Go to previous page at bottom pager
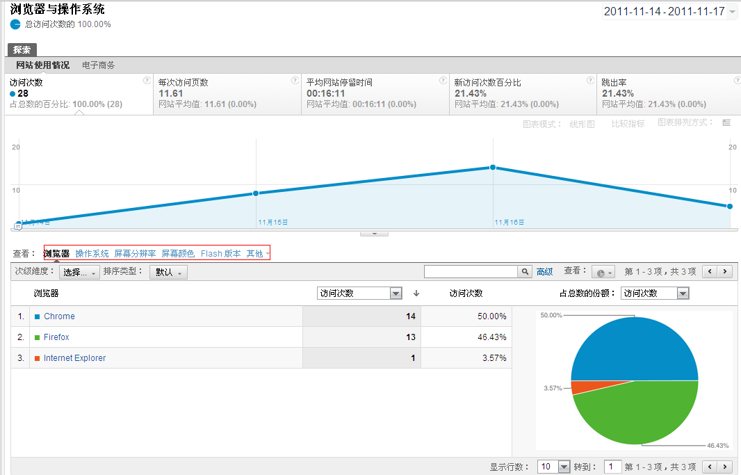This screenshot has width=741, height=475. click(x=710, y=467)
